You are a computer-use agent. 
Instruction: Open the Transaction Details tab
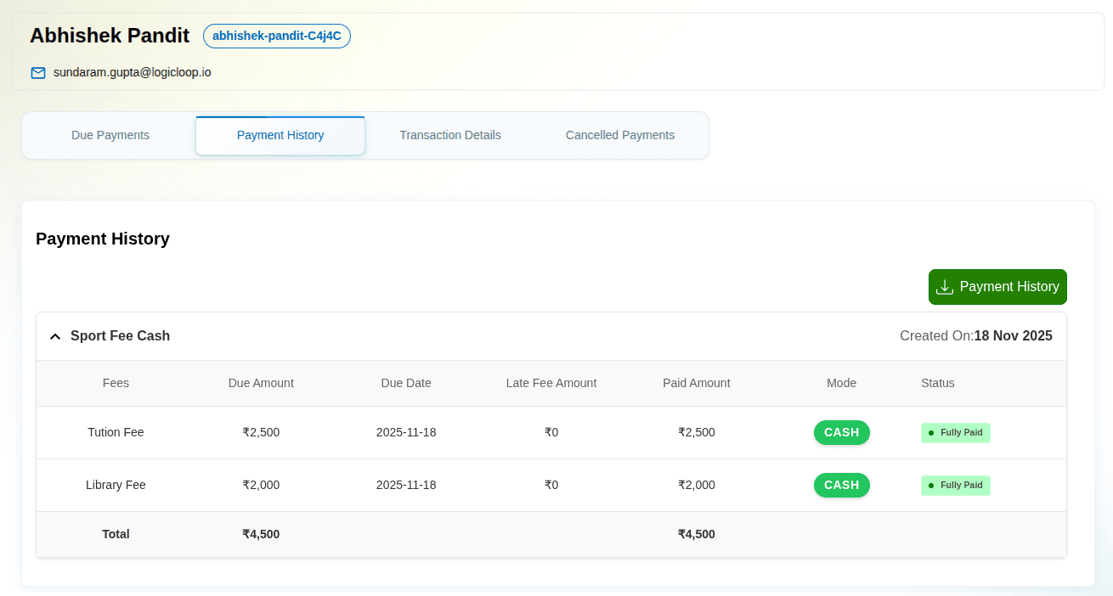click(x=450, y=135)
